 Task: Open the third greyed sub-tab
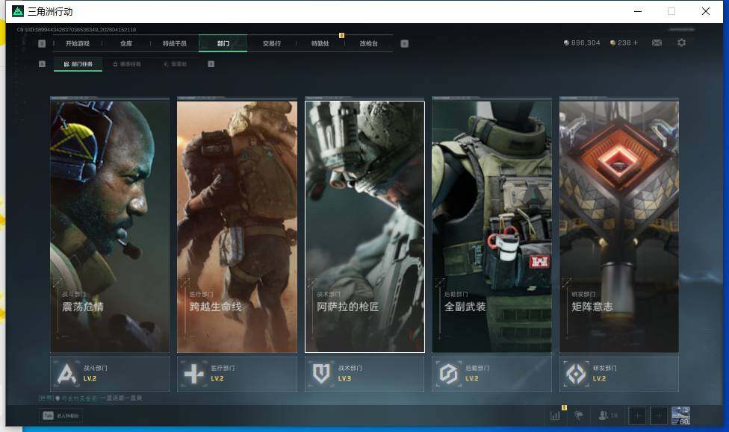coord(176,64)
